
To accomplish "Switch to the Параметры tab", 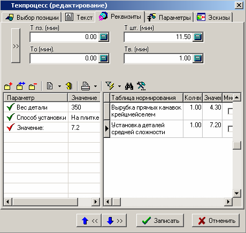I will pyautogui.click(x=169, y=18).
